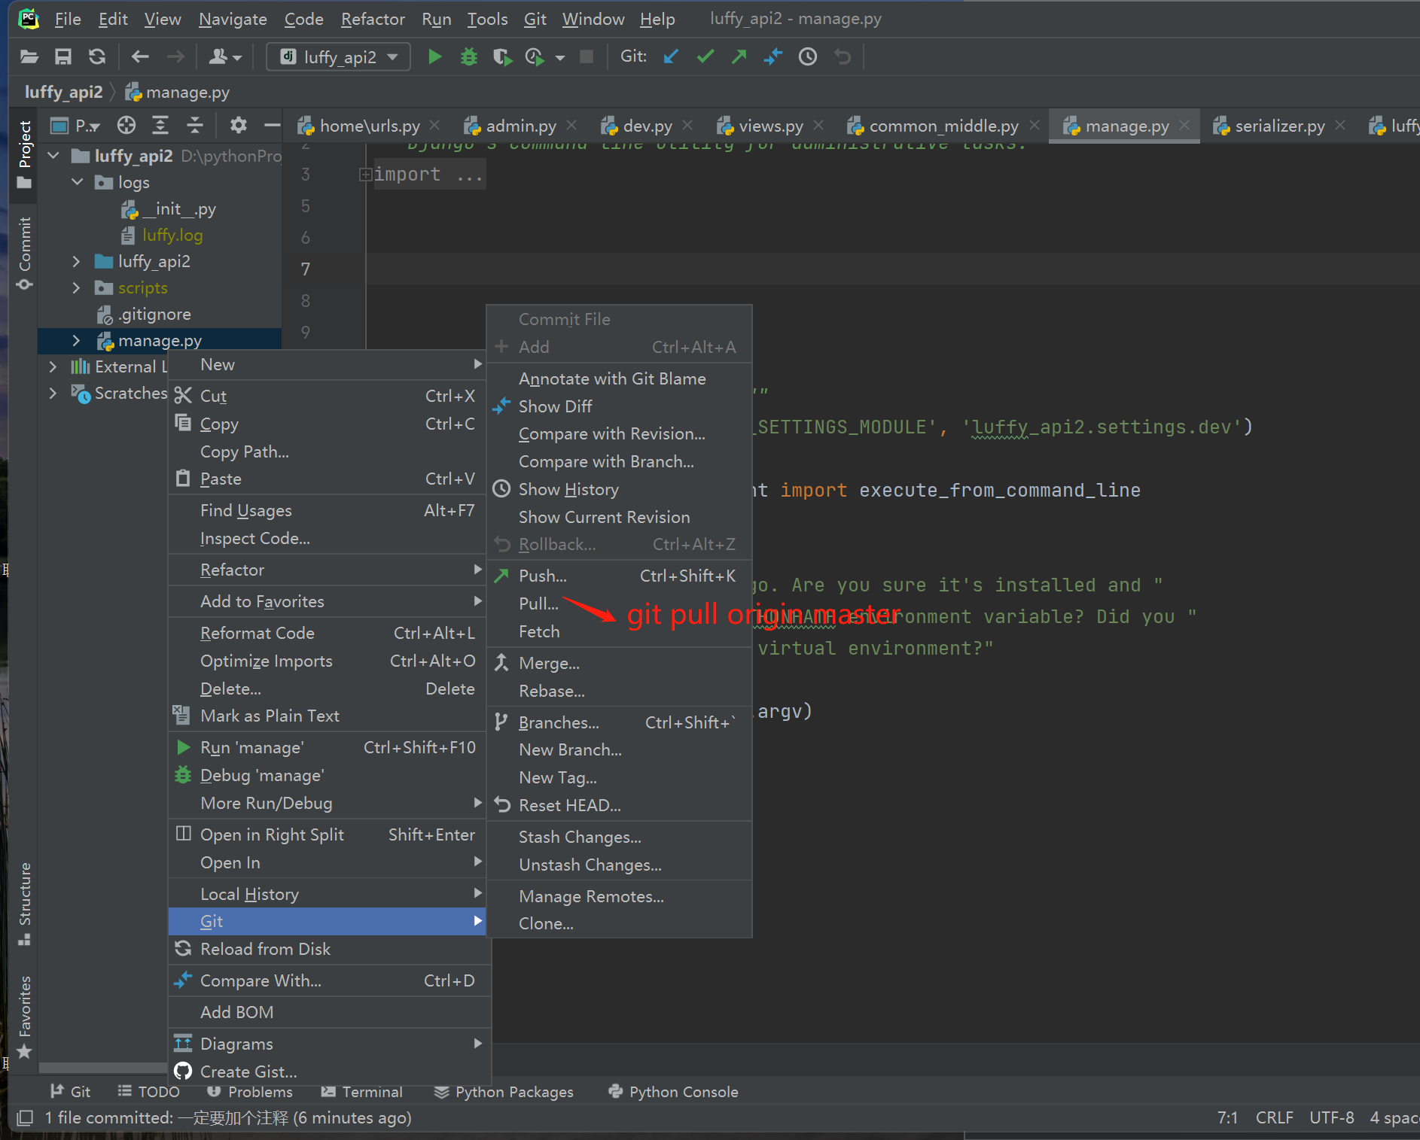Viewport: 1420px width, 1140px height.
Task: Click the Debug bug icon in toolbar
Action: tap(469, 57)
